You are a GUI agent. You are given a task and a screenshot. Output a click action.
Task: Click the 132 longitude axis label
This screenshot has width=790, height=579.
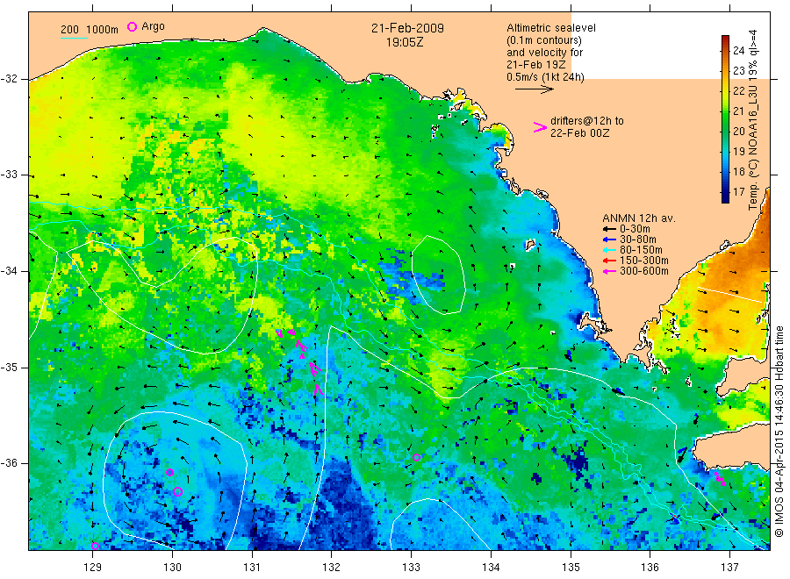tap(332, 568)
